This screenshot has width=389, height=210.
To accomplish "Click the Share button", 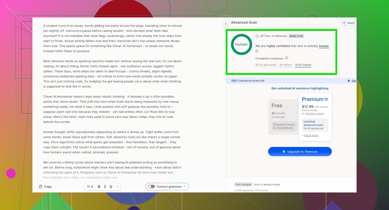I will click(348, 23).
